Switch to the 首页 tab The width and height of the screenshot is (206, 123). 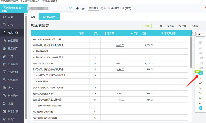(33, 17)
